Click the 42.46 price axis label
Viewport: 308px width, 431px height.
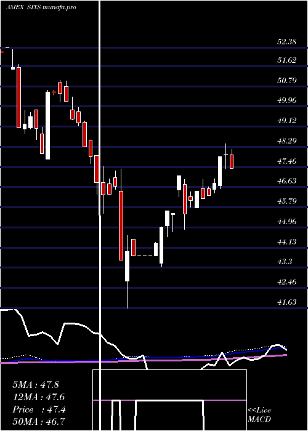(286, 282)
